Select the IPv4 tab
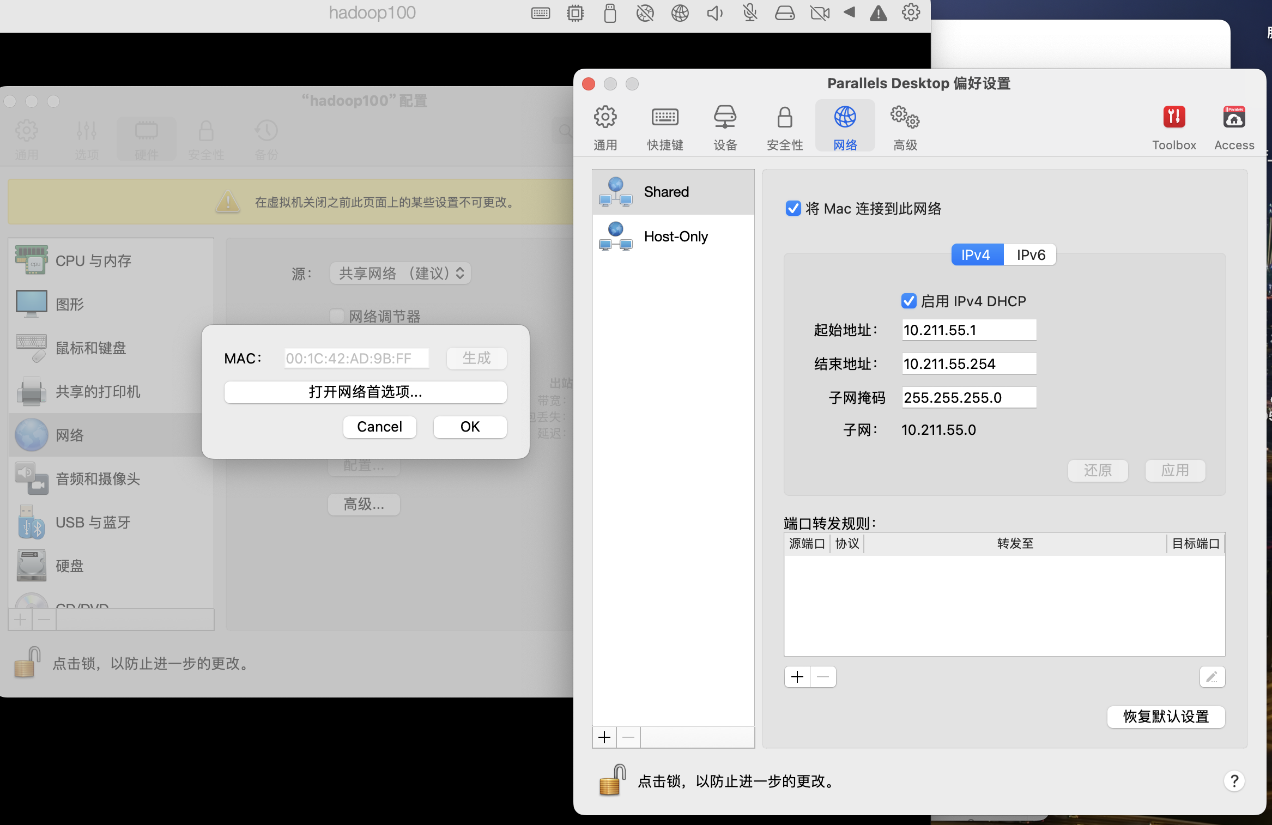The height and width of the screenshot is (825, 1272). 976,255
